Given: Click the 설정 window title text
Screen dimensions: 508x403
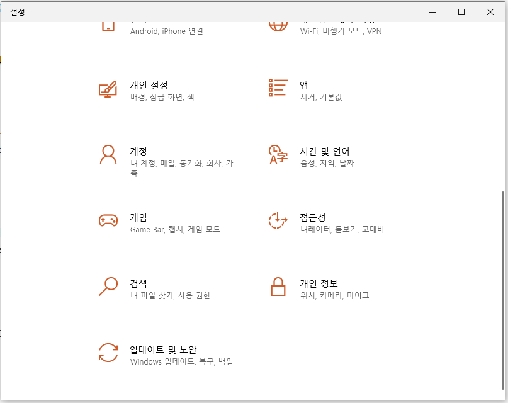Looking at the screenshot, I should coord(18,13).
